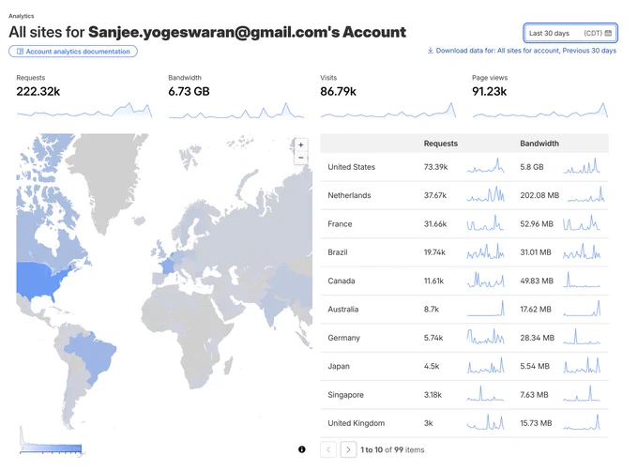Click the calendar icon in date range picker
Viewport: 638px width, 471px height.
[608, 33]
